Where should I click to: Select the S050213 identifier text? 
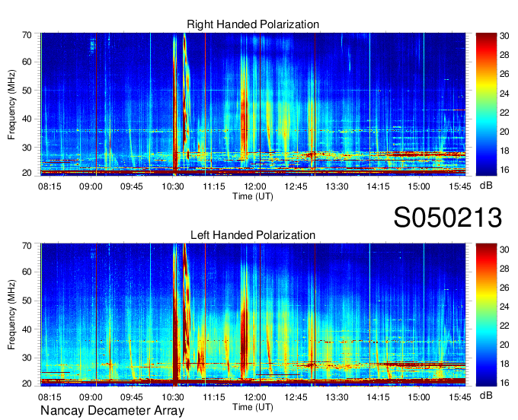(448, 218)
